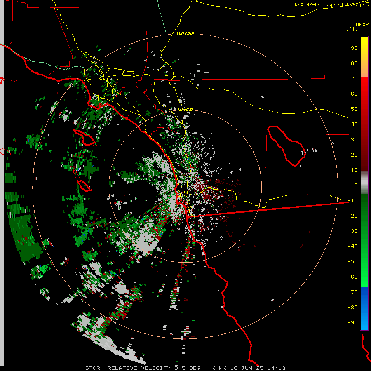Viewport: 371px width, 371px height.
Task: Click the large gray echo southwest of radar center
Action: click(x=146, y=241)
